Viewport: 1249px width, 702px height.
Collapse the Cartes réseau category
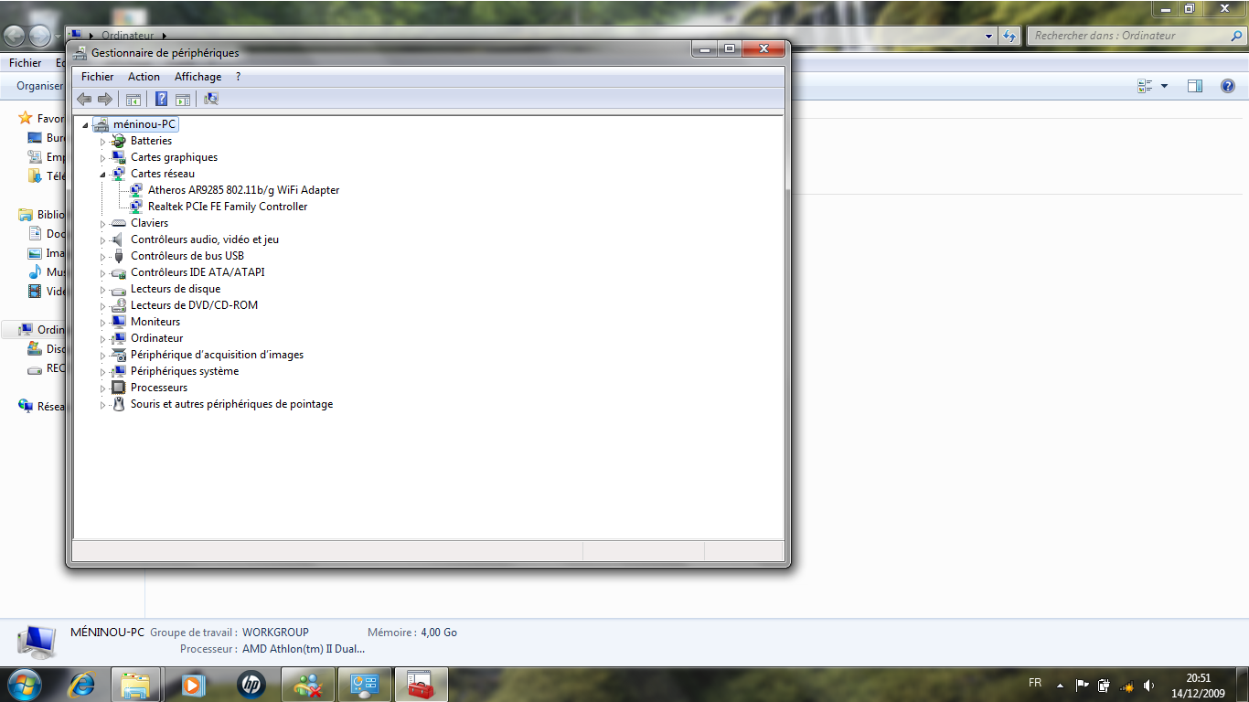(x=102, y=174)
